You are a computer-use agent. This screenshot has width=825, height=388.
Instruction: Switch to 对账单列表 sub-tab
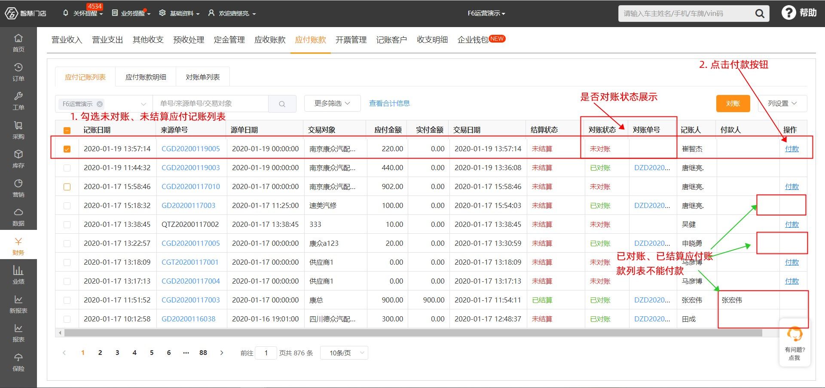click(203, 77)
